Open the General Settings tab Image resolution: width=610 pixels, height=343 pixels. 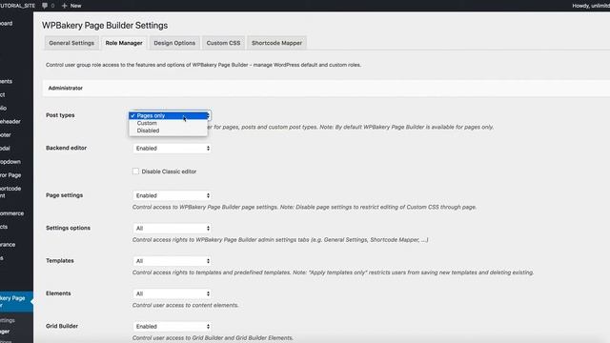(71, 43)
